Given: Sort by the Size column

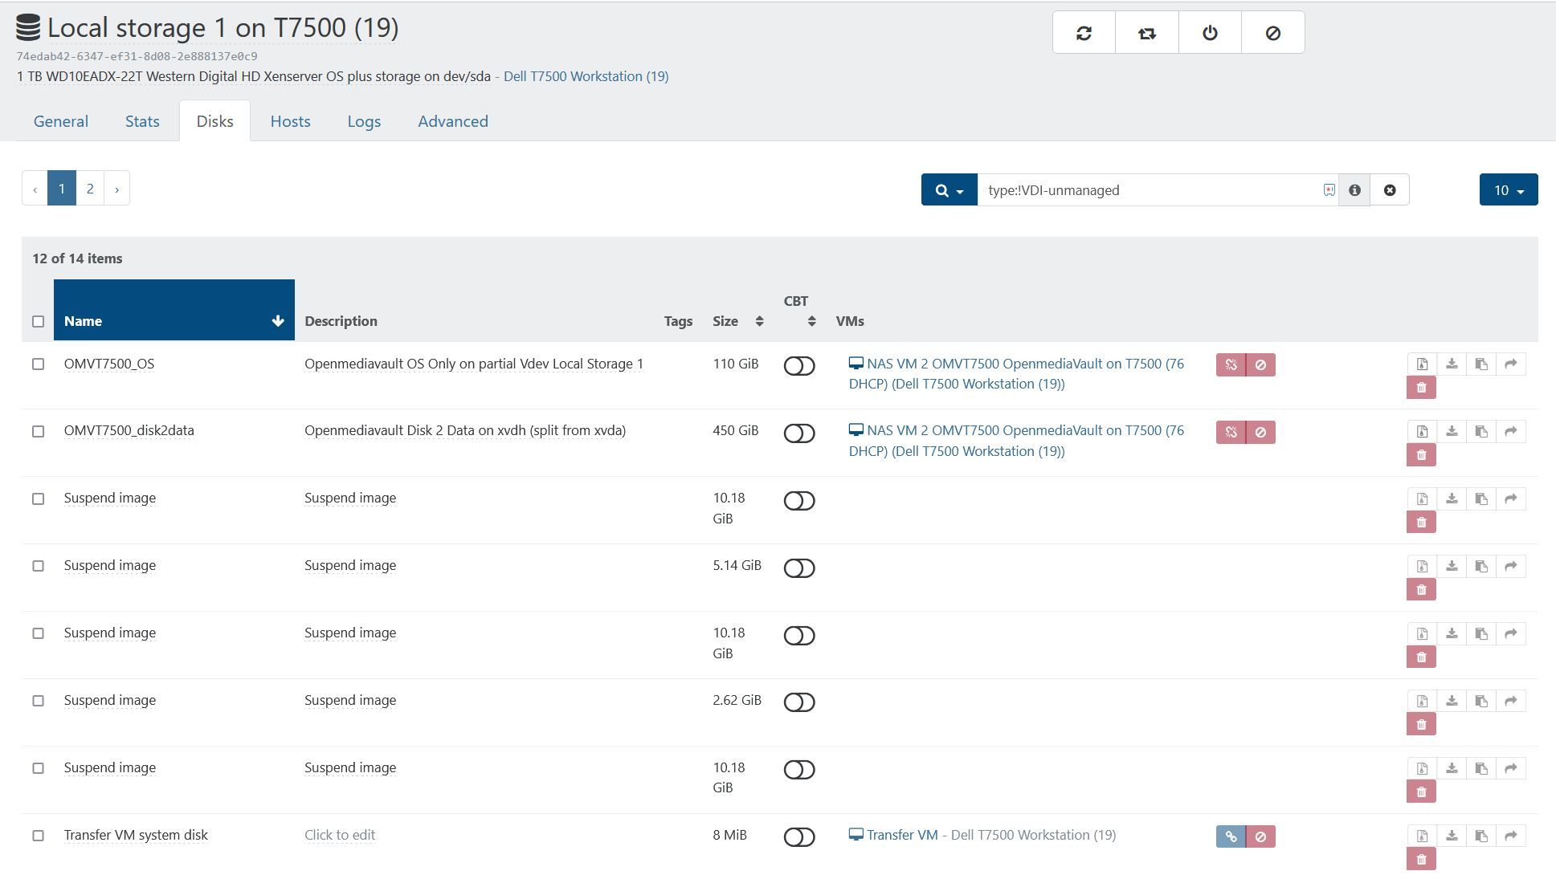Looking at the screenshot, I should [737, 321].
